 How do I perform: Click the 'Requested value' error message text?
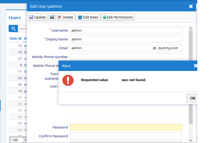113,80
